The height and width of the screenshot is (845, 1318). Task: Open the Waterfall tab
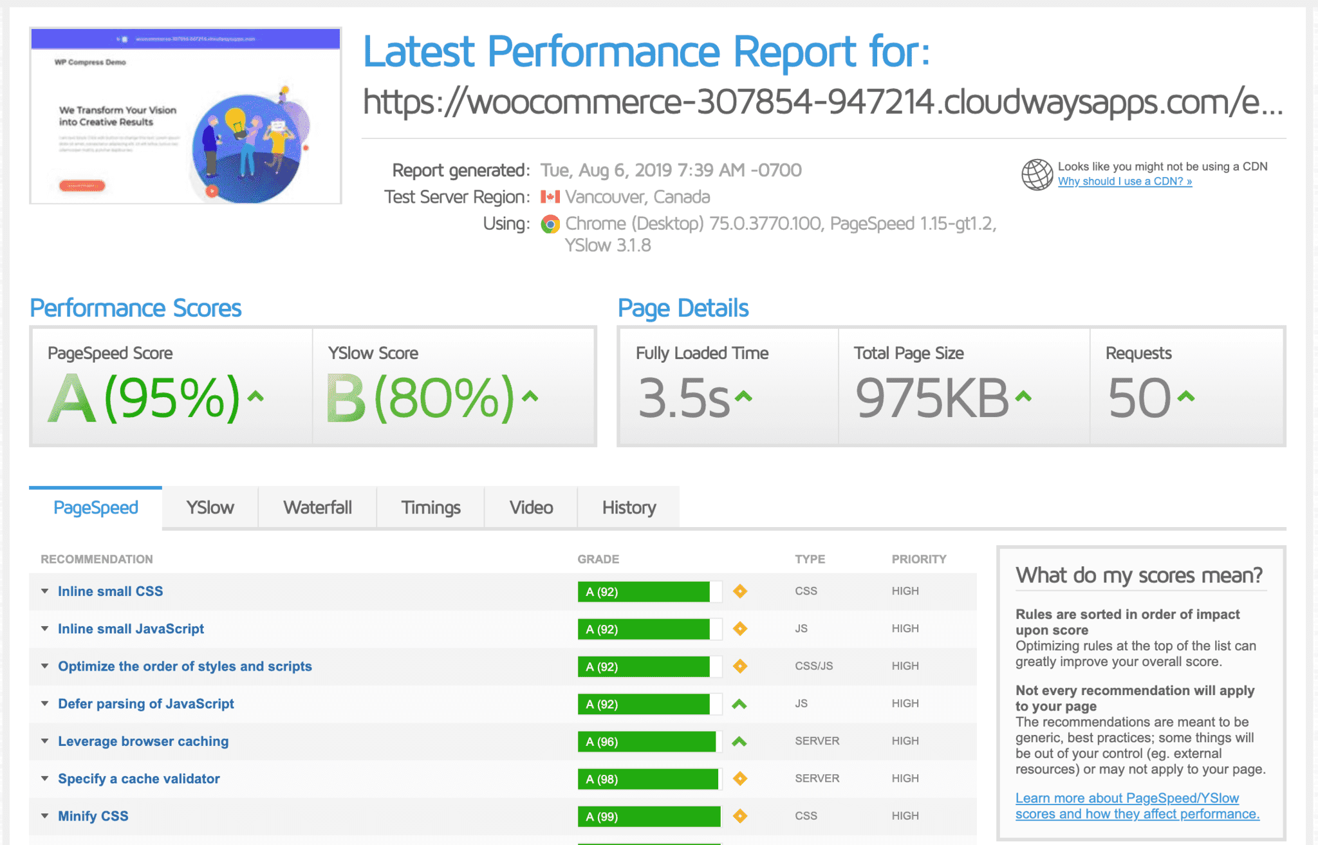(x=317, y=508)
